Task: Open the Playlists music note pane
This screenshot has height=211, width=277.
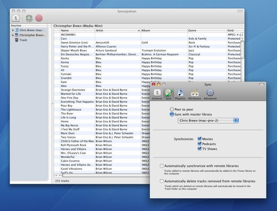Action: [180, 94]
